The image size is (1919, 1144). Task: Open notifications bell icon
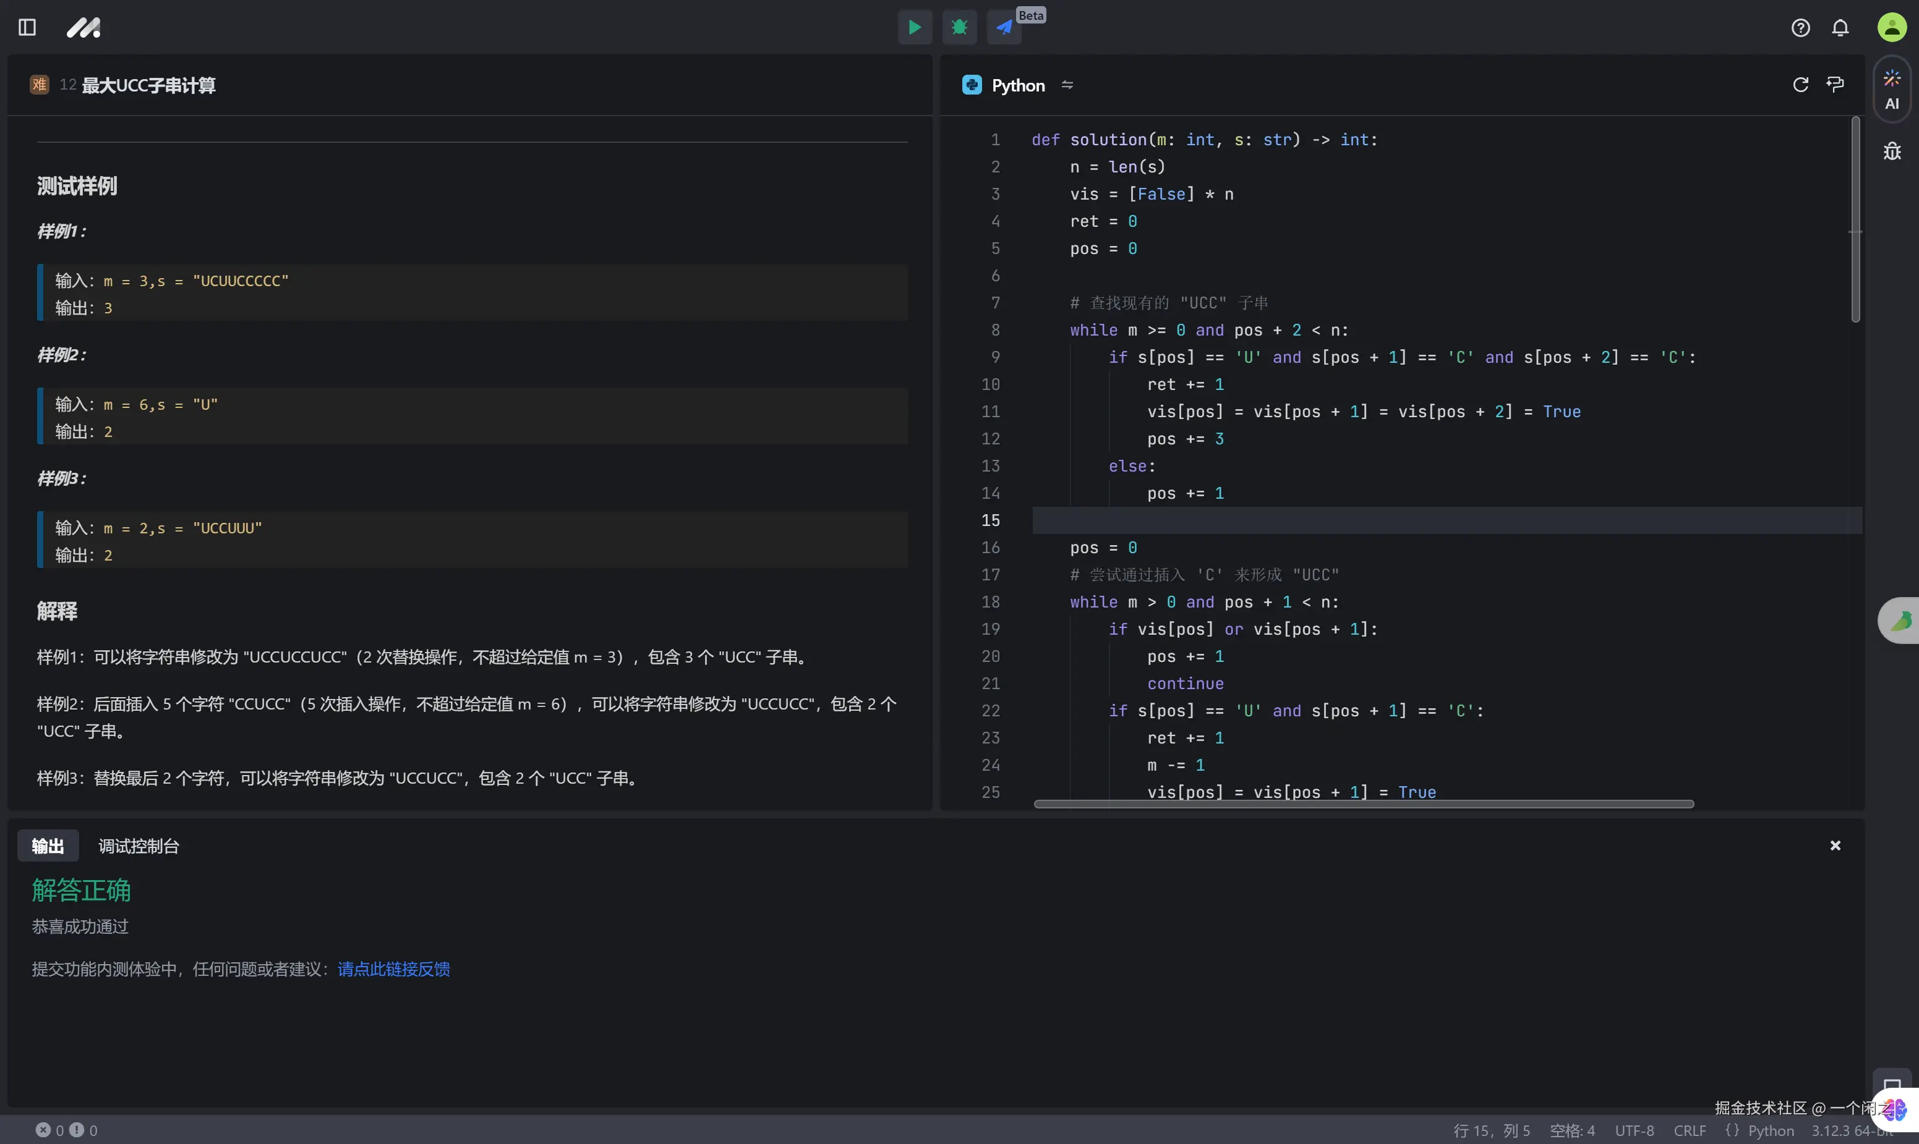coord(1840,28)
